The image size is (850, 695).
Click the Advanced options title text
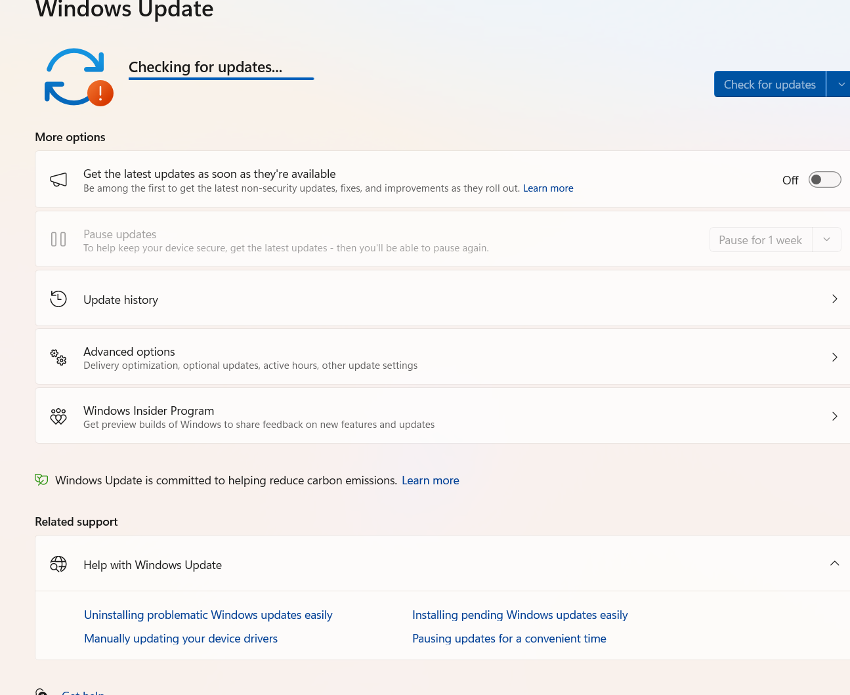point(129,352)
